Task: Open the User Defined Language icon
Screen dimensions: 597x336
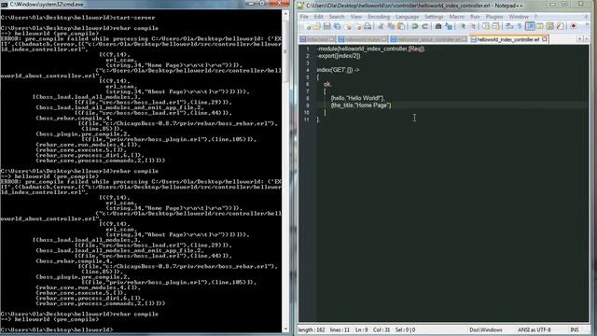Action: coord(540,26)
